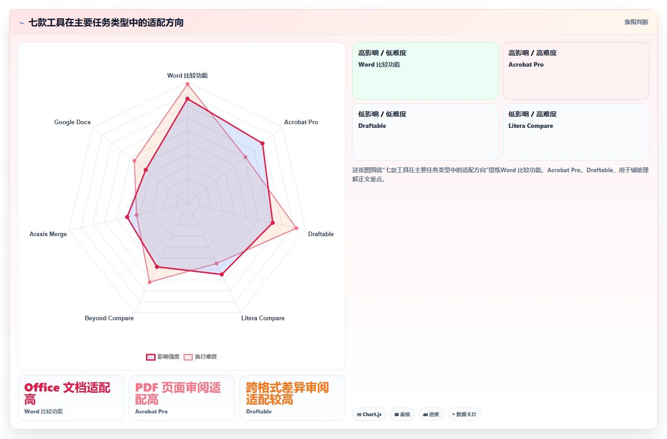
Task: Click the Google Docs radar axis label
Action: (72, 122)
